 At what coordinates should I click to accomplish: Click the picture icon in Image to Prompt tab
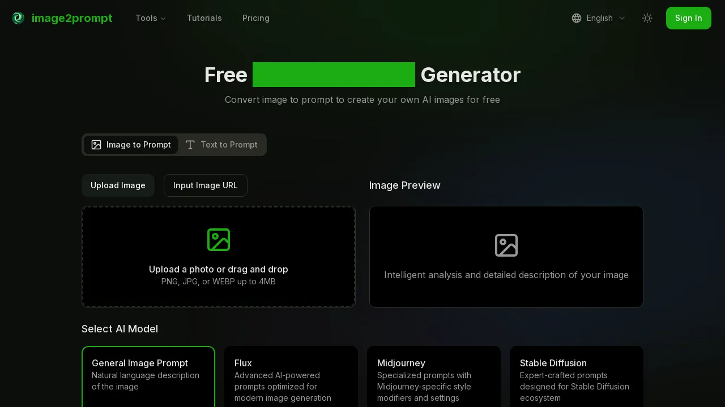(x=96, y=145)
